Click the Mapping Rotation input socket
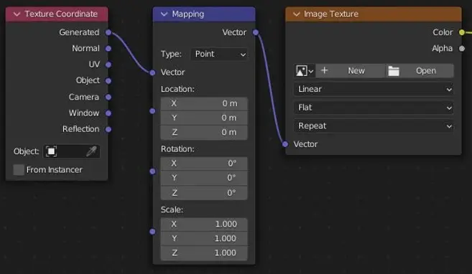472x274 pixels. coord(152,171)
